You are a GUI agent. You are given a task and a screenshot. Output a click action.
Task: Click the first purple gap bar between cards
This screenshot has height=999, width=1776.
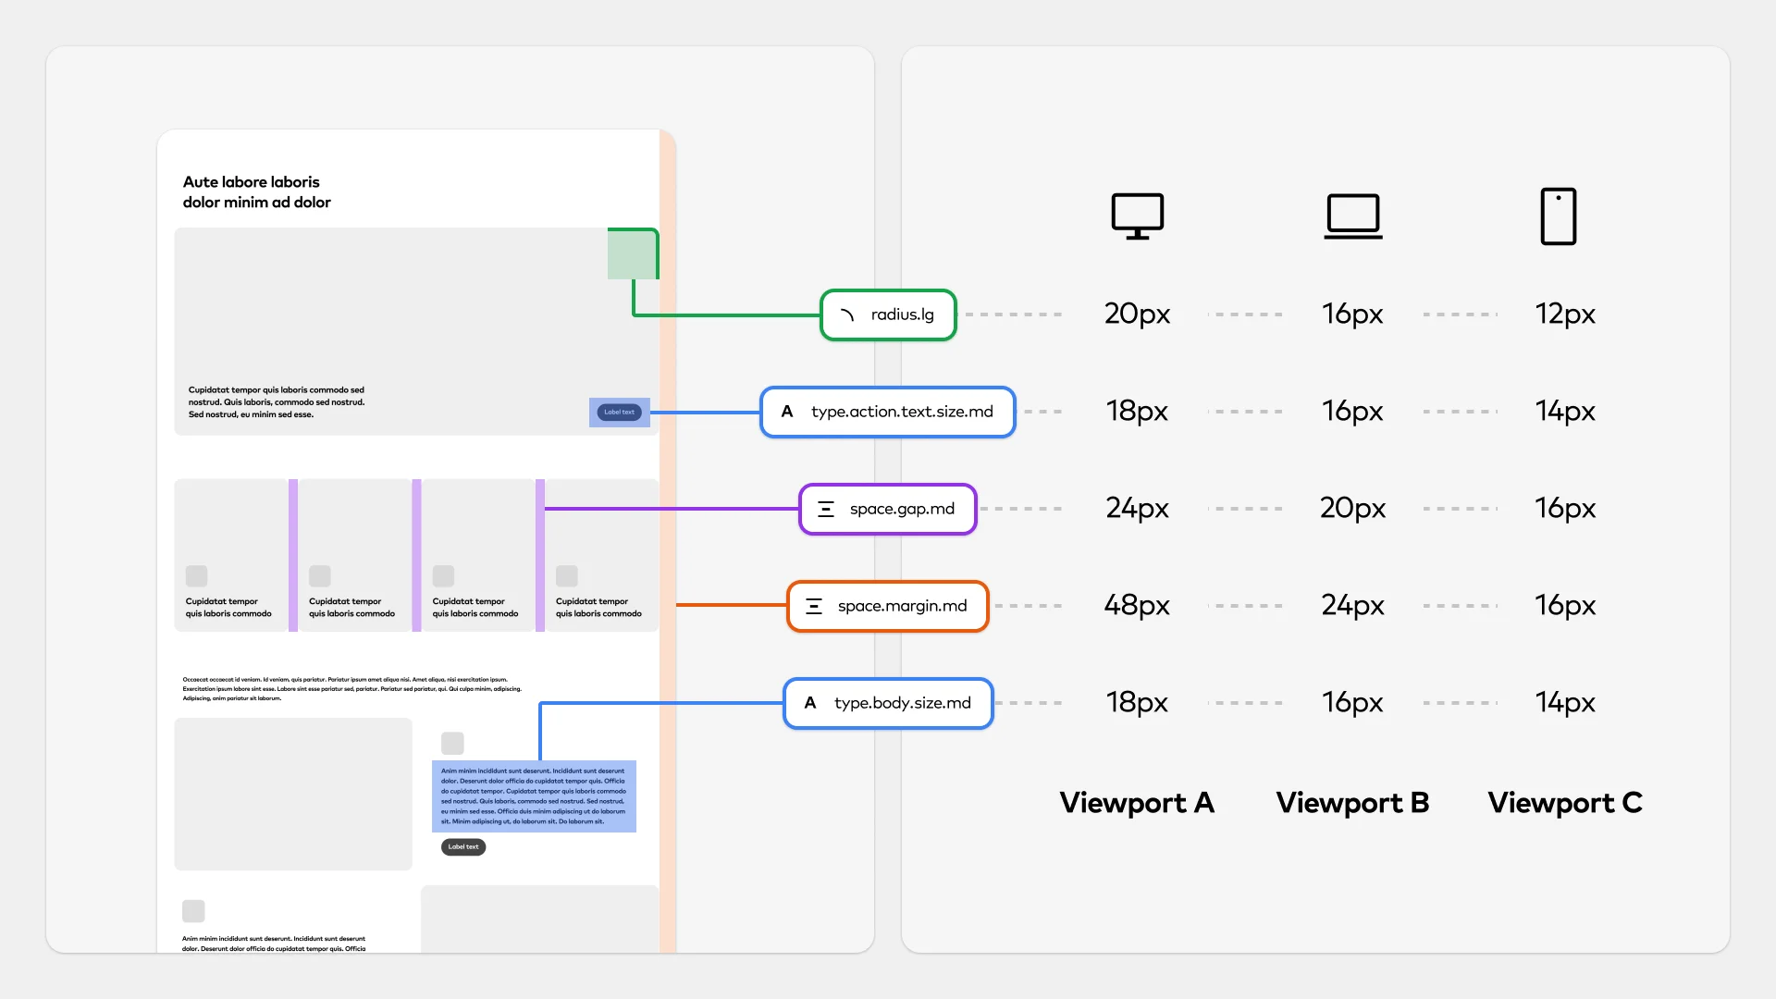tap(293, 555)
